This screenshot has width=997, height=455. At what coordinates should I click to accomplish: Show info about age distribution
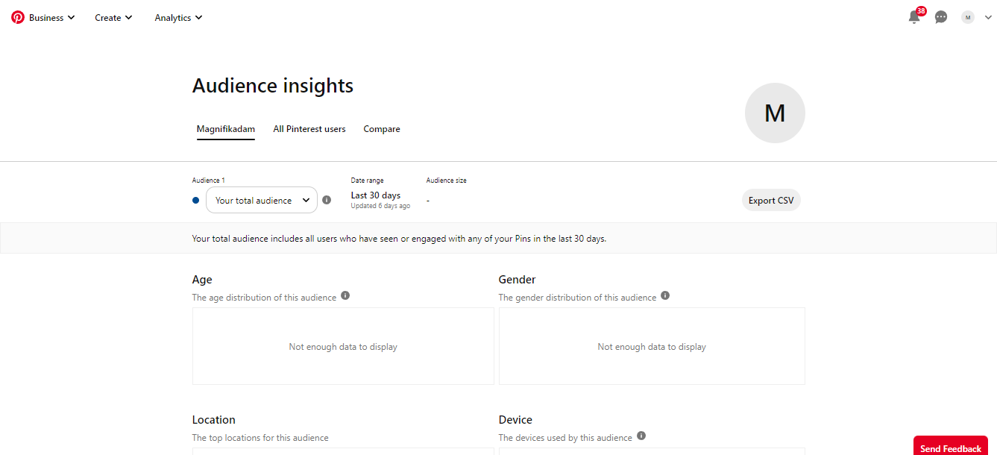pos(345,295)
